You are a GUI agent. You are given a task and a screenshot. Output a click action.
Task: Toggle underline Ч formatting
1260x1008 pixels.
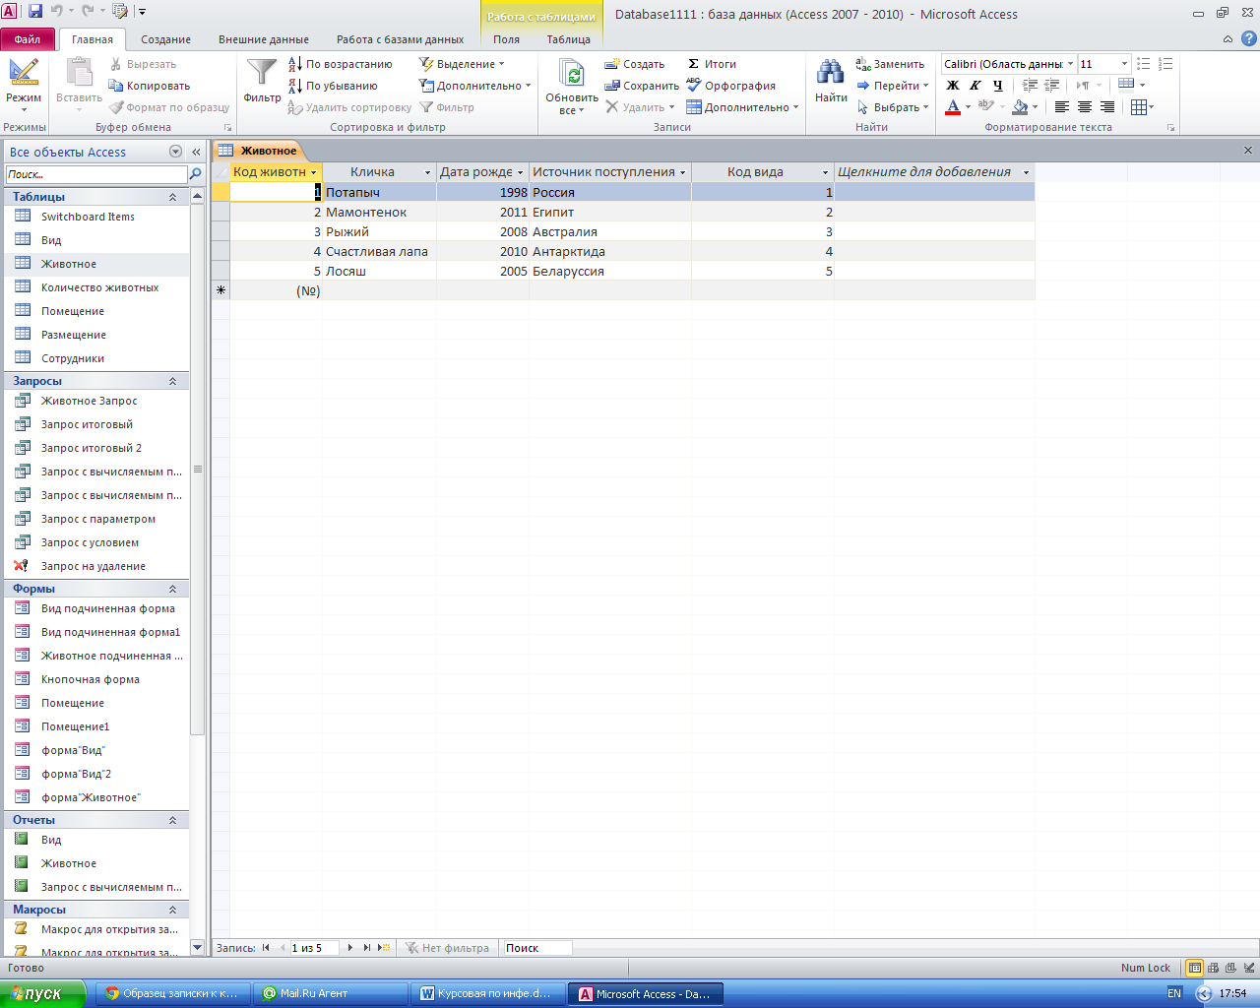[x=998, y=86]
